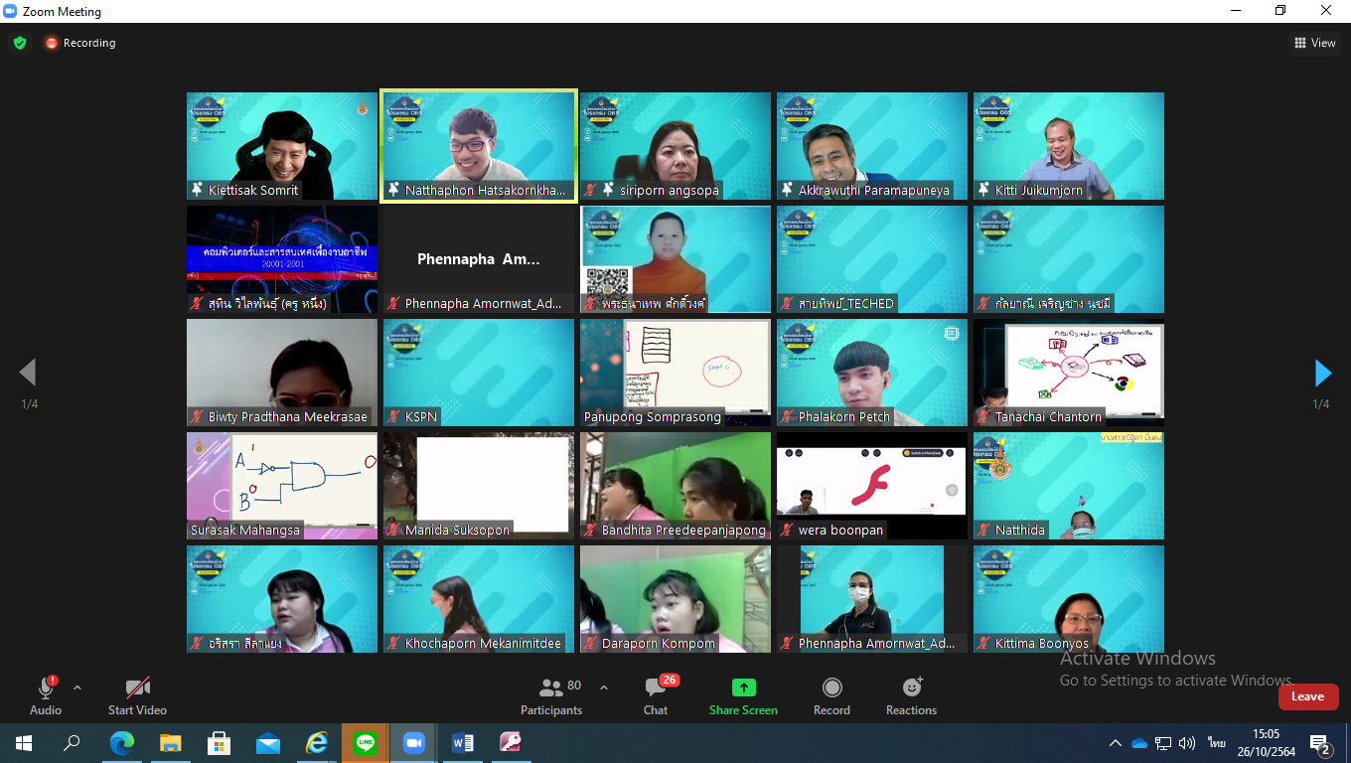Select Akkrawuthi Paramapuneya's video tile
The width and height of the screenshot is (1351, 763).
[x=872, y=146]
